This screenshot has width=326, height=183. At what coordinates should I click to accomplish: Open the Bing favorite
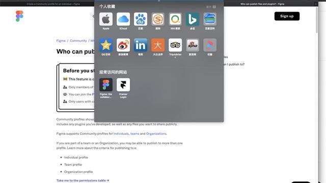193,19
